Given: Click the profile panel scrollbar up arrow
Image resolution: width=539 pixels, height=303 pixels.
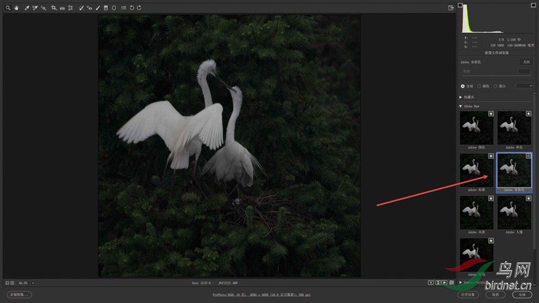Looking at the screenshot, I should [x=534, y=93].
